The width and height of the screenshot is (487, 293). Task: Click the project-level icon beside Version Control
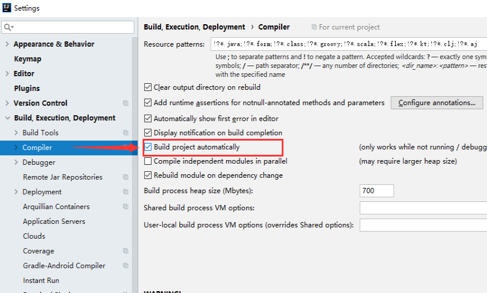pos(125,103)
